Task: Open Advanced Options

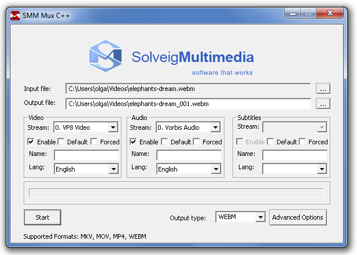Action: (x=298, y=217)
